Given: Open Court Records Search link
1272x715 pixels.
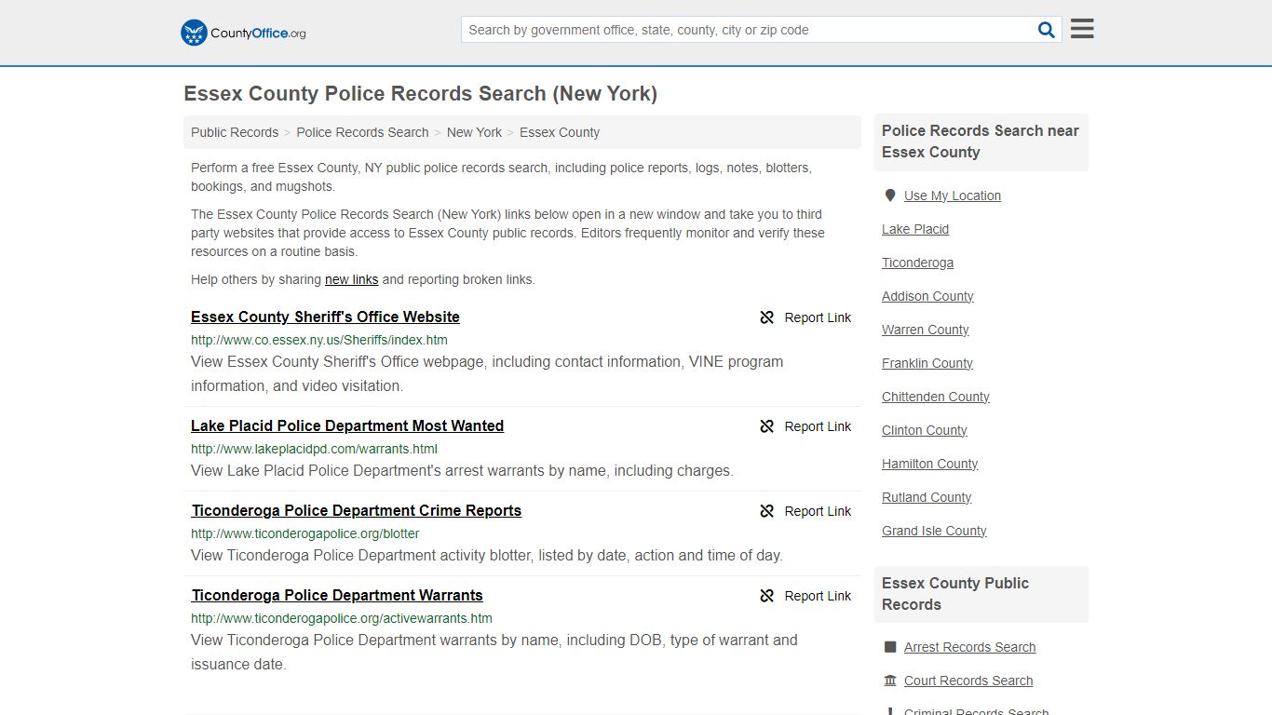Looking at the screenshot, I should point(968,681).
